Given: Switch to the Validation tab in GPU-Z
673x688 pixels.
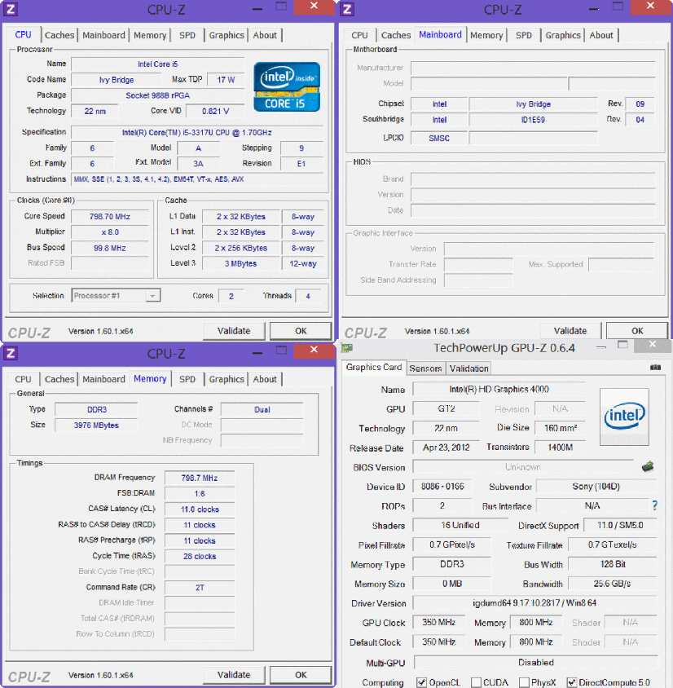Looking at the screenshot, I should pos(468,368).
